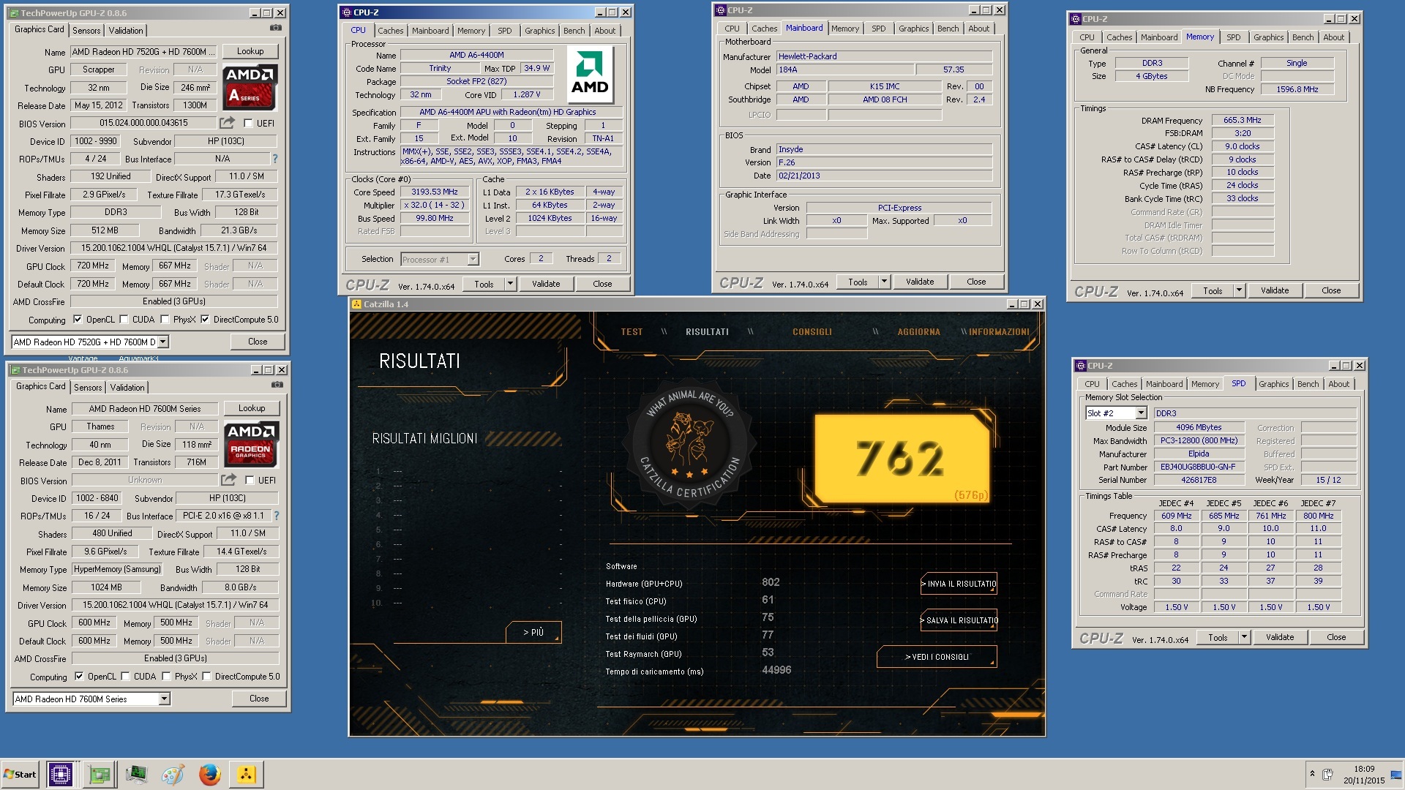Open the CONSIGLI tab in Catzilla
1405x790 pixels.
812,331
